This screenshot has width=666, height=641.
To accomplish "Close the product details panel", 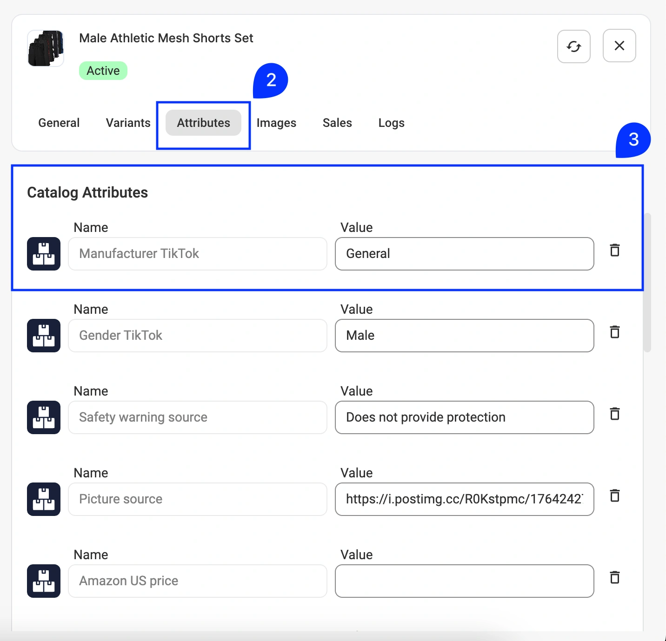I will pyautogui.click(x=619, y=46).
